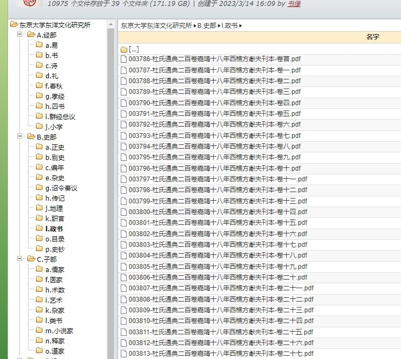Open file 003803 卷十七.pdf
Viewport: 401px width, 359px height.
click(x=218, y=245)
